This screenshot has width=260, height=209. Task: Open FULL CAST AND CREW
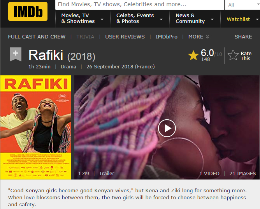tap(37, 37)
